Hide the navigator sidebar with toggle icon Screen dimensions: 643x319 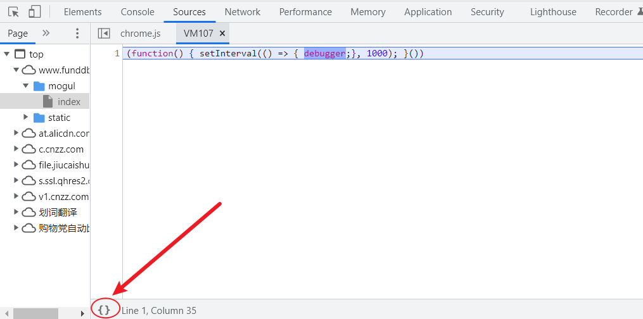click(x=104, y=33)
